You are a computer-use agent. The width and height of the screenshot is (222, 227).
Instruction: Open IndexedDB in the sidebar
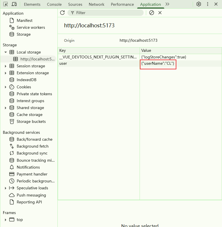click(x=26, y=80)
